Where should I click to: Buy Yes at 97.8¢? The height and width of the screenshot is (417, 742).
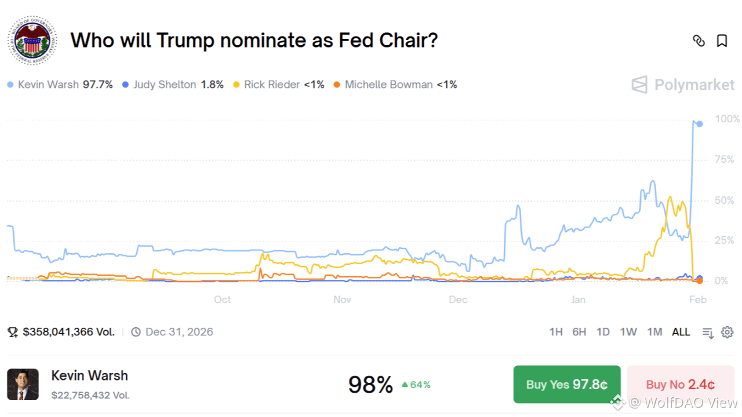pos(566,385)
